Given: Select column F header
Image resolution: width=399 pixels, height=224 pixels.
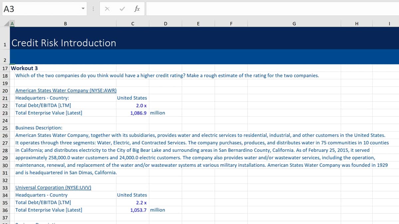Looking at the screenshot, I should coord(231,24).
